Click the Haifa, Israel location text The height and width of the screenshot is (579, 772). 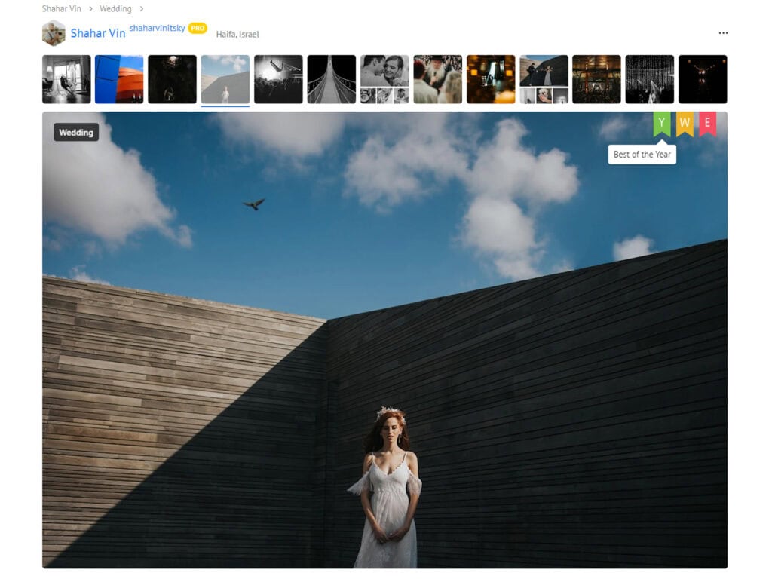[x=237, y=35]
